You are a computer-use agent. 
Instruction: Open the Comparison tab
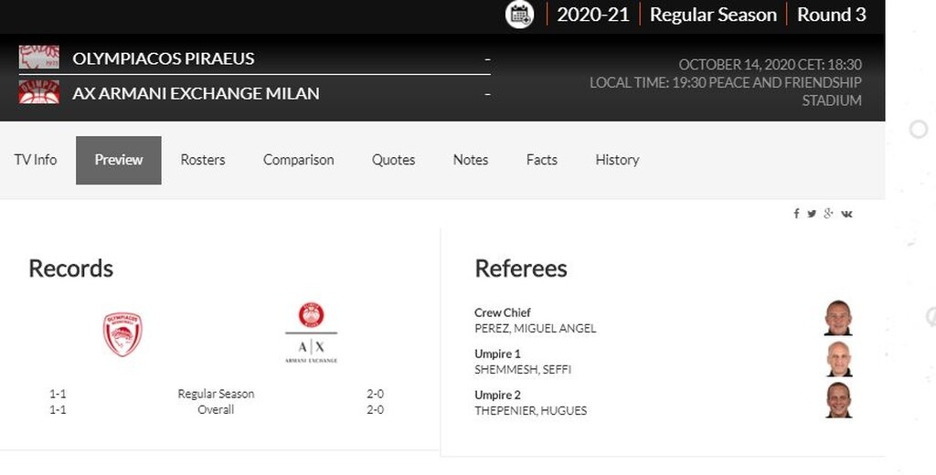[x=299, y=160]
